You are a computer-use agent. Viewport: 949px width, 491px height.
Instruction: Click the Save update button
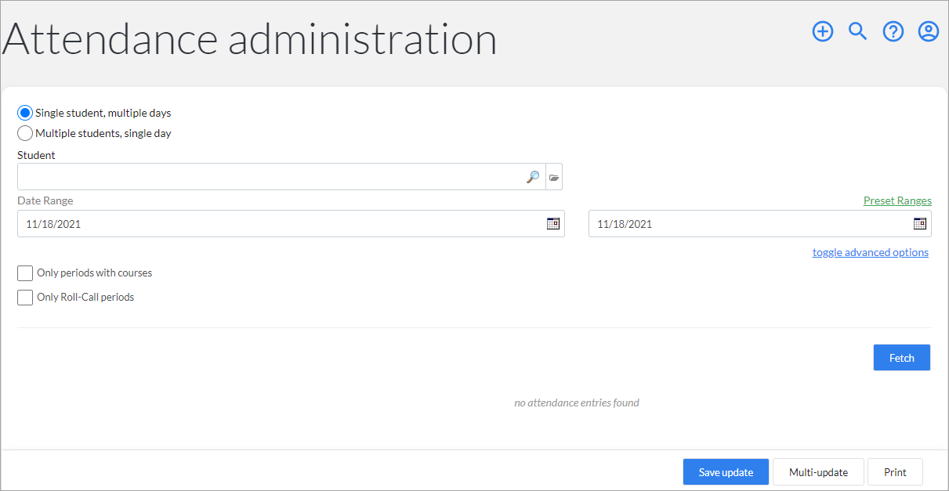726,472
